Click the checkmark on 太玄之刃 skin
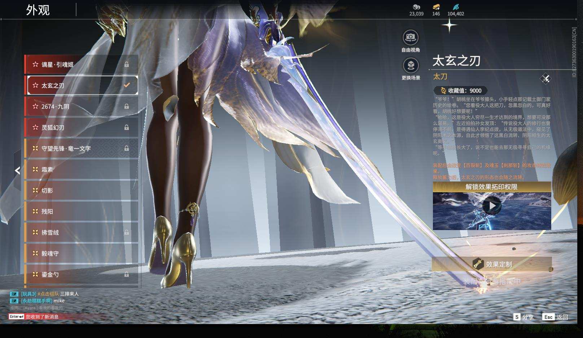The image size is (583, 338). coord(127,85)
